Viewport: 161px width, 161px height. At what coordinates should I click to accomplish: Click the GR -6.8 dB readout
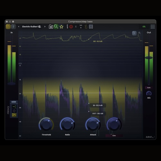98,41
